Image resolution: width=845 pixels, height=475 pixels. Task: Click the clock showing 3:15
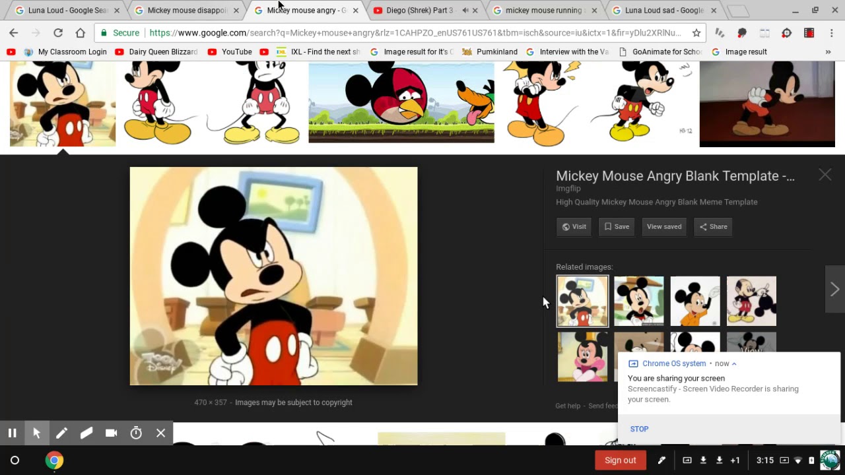click(x=765, y=460)
